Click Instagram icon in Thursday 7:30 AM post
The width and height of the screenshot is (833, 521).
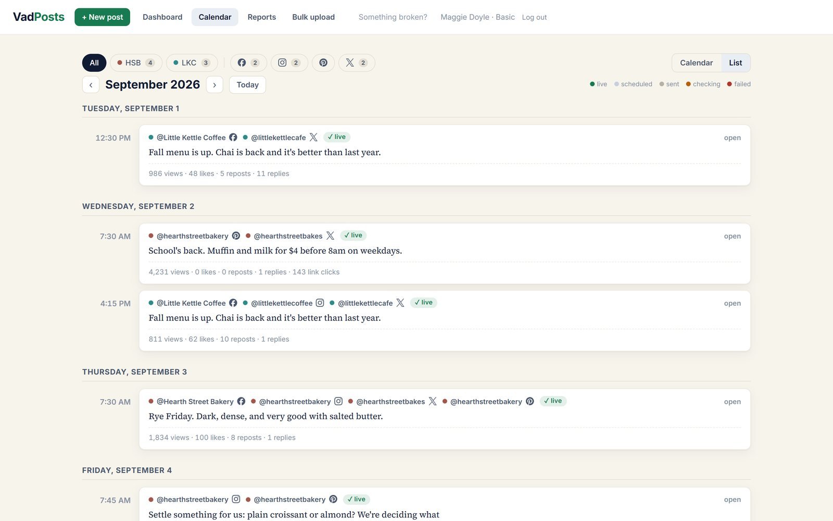[338, 402]
